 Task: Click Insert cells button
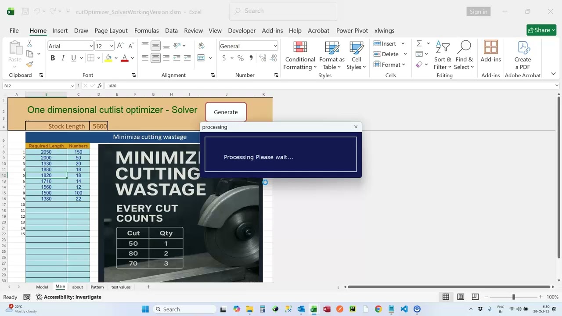pos(385,43)
